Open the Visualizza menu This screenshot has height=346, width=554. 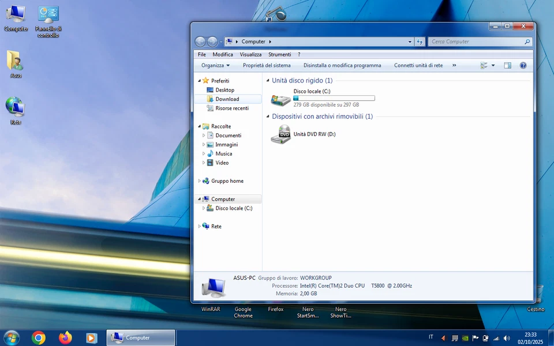250,55
